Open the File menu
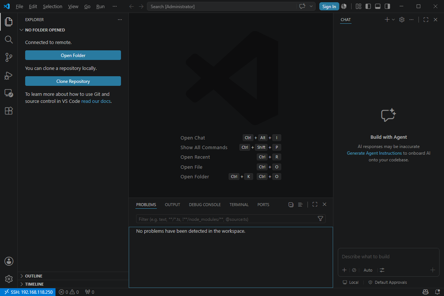444x296 pixels. click(19, 6)
